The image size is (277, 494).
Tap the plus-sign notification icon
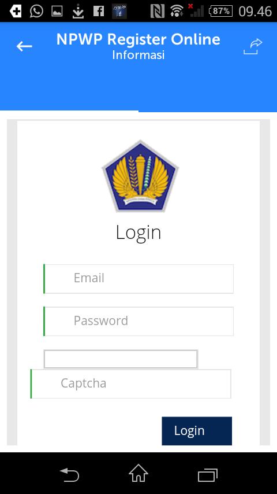16,12
